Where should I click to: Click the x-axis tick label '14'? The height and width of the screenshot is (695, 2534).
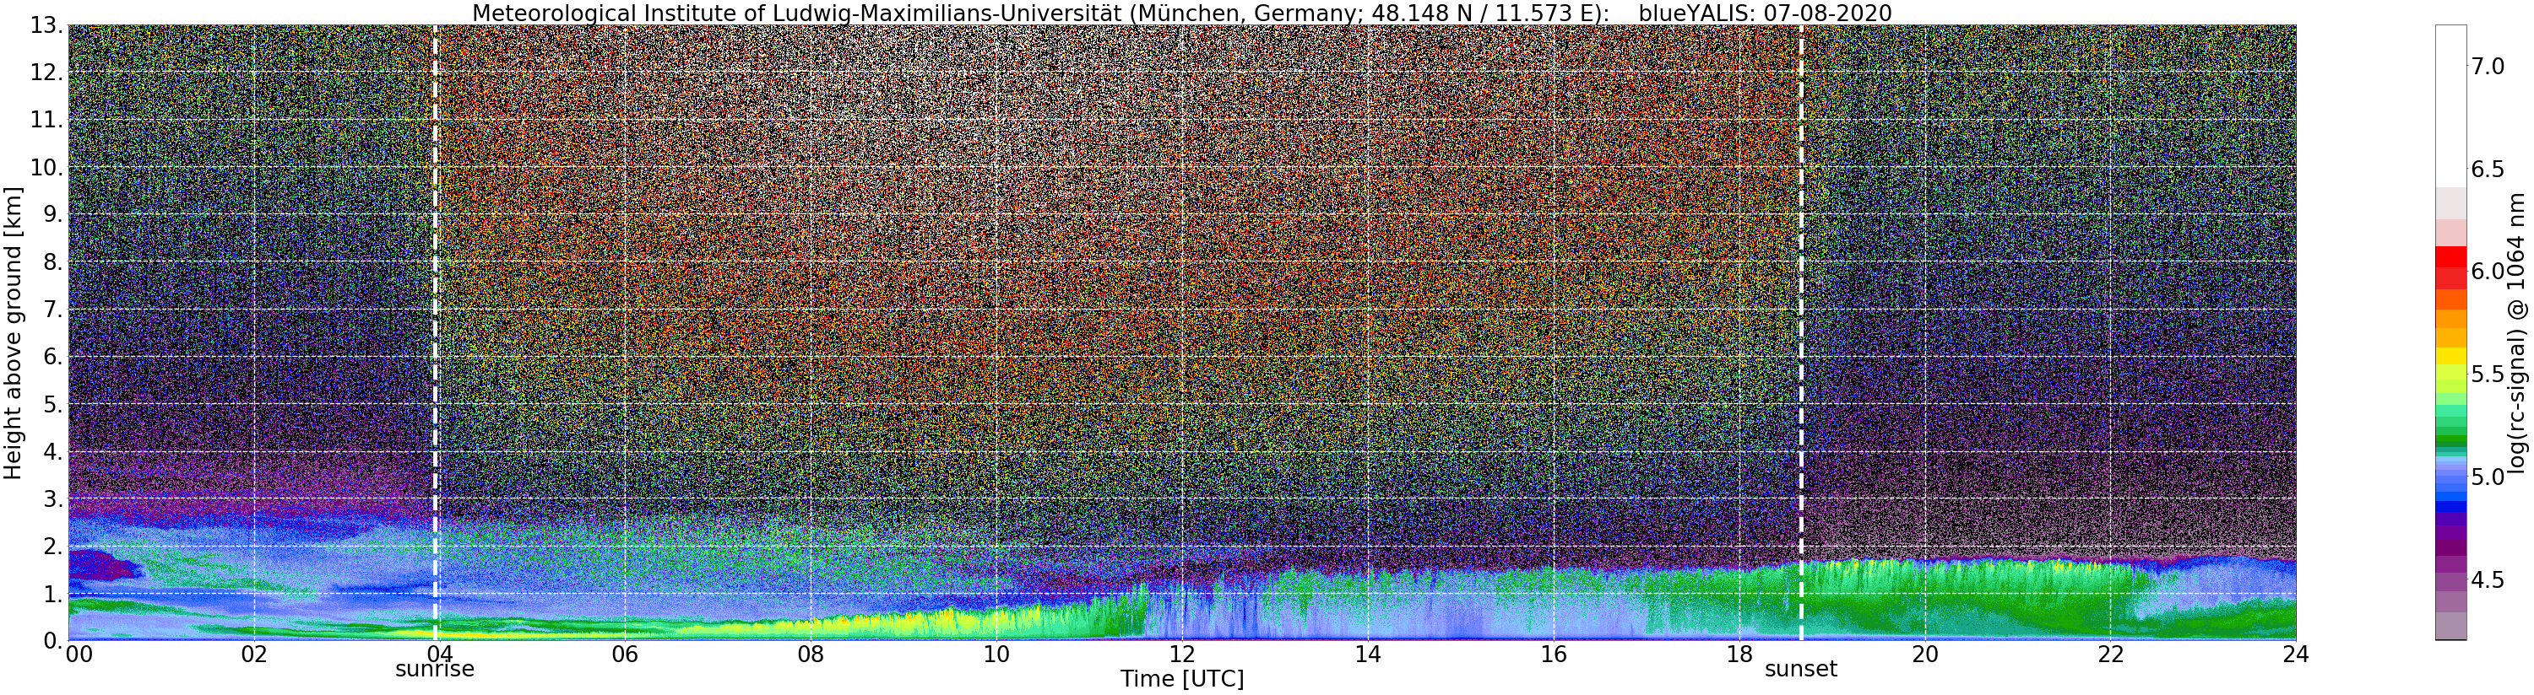click(1367, 655)
